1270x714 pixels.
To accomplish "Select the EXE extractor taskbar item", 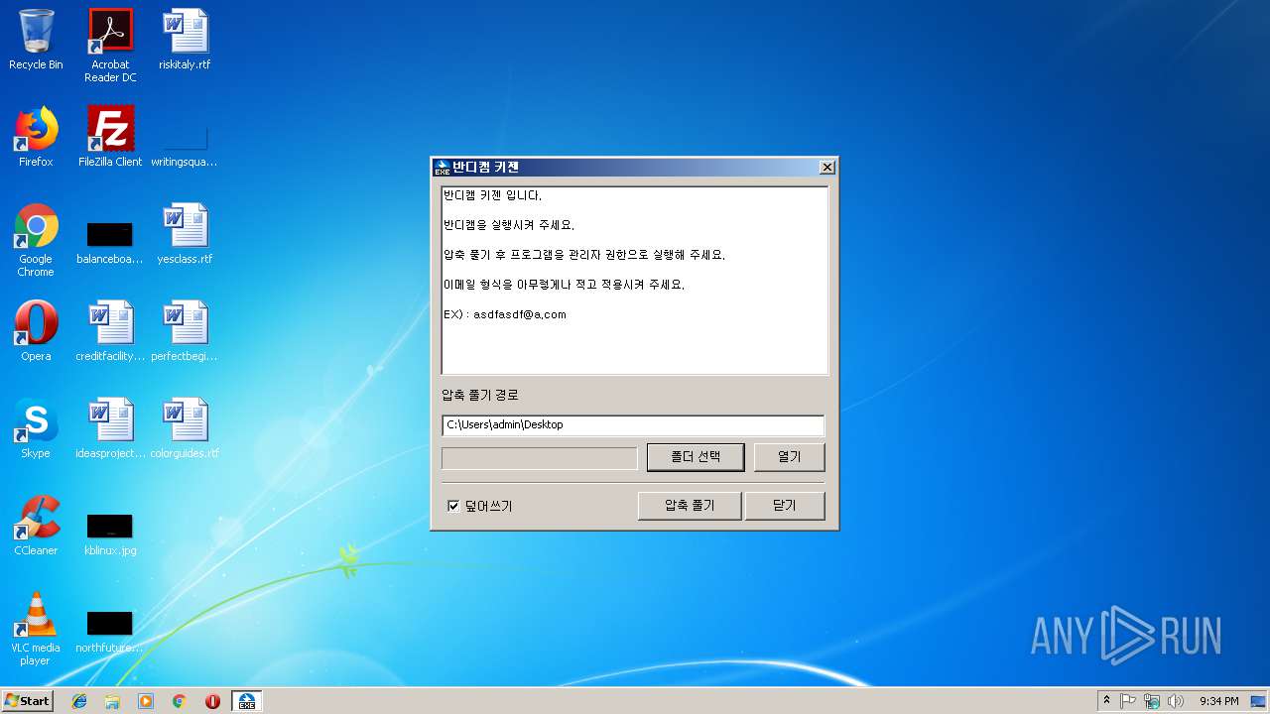I will [x=247, y=701].
